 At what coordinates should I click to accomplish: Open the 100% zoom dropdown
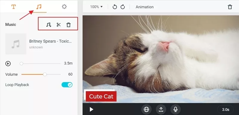click(x=96, y=7)
